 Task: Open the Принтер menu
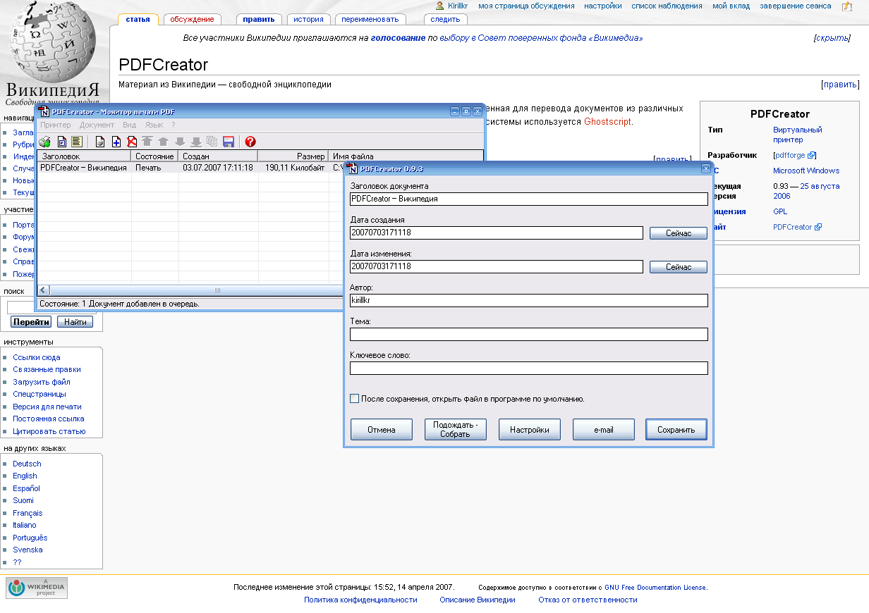coord(55,125)
